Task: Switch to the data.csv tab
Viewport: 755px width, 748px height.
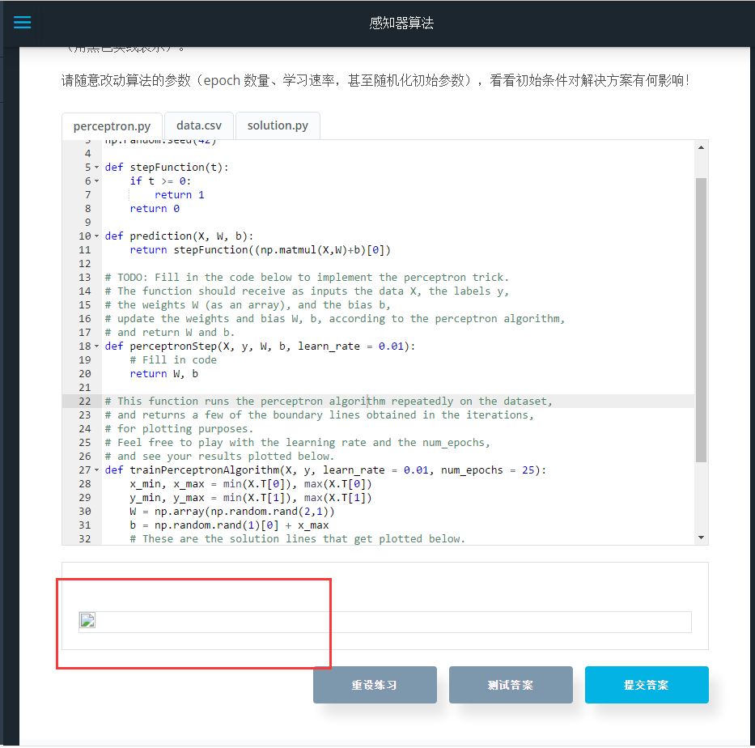Action: pyautogui.click(x=199, y=125)
